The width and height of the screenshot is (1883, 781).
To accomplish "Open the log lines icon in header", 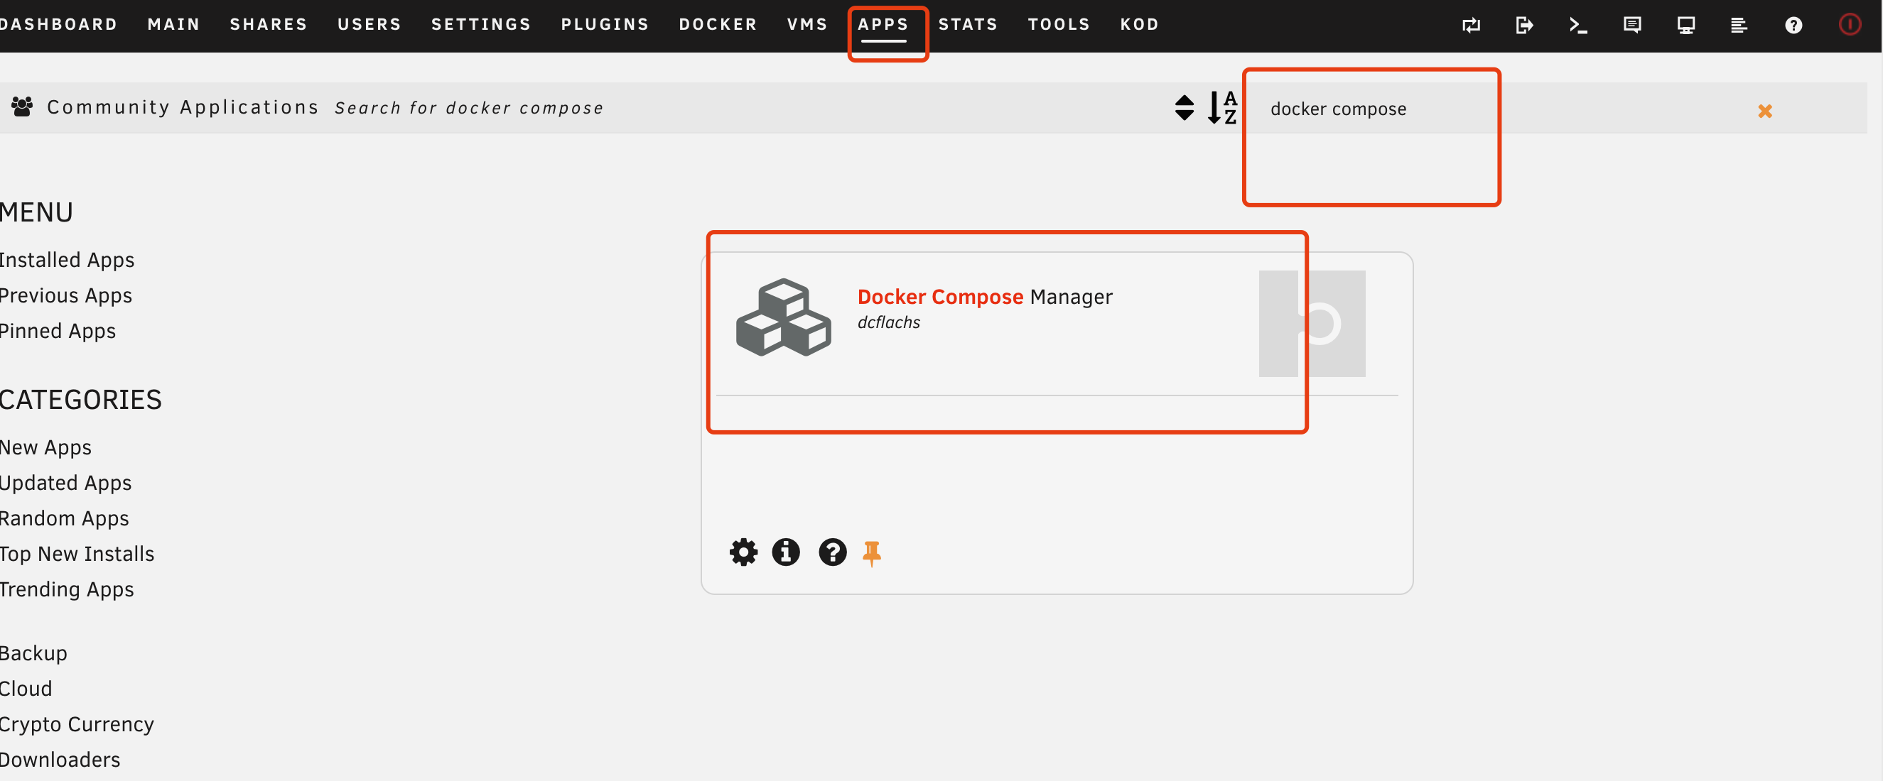I will 1739,26.
